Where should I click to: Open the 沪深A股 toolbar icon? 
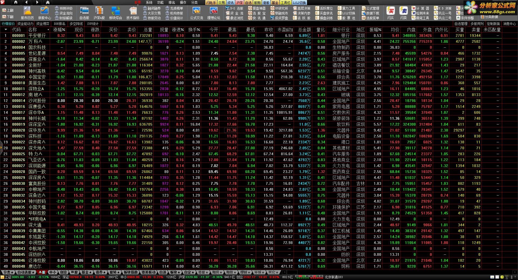[99, 13]
